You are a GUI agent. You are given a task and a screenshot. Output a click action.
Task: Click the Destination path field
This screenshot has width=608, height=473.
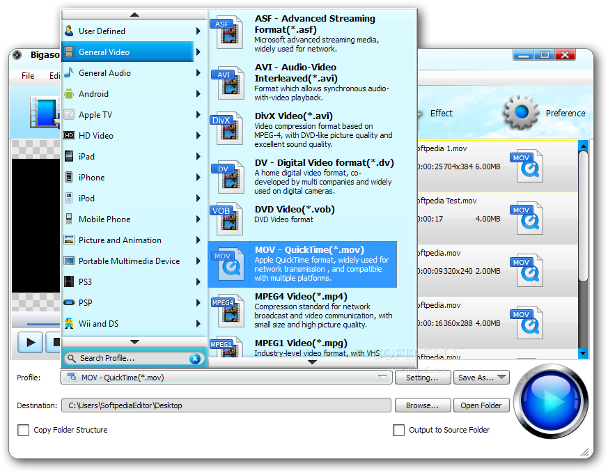(226, 405)
